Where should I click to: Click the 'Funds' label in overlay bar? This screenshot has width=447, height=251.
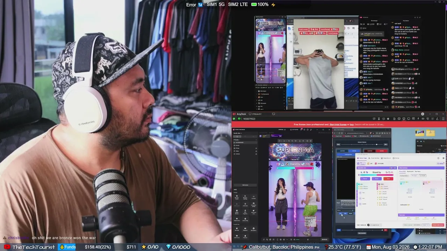70,247
